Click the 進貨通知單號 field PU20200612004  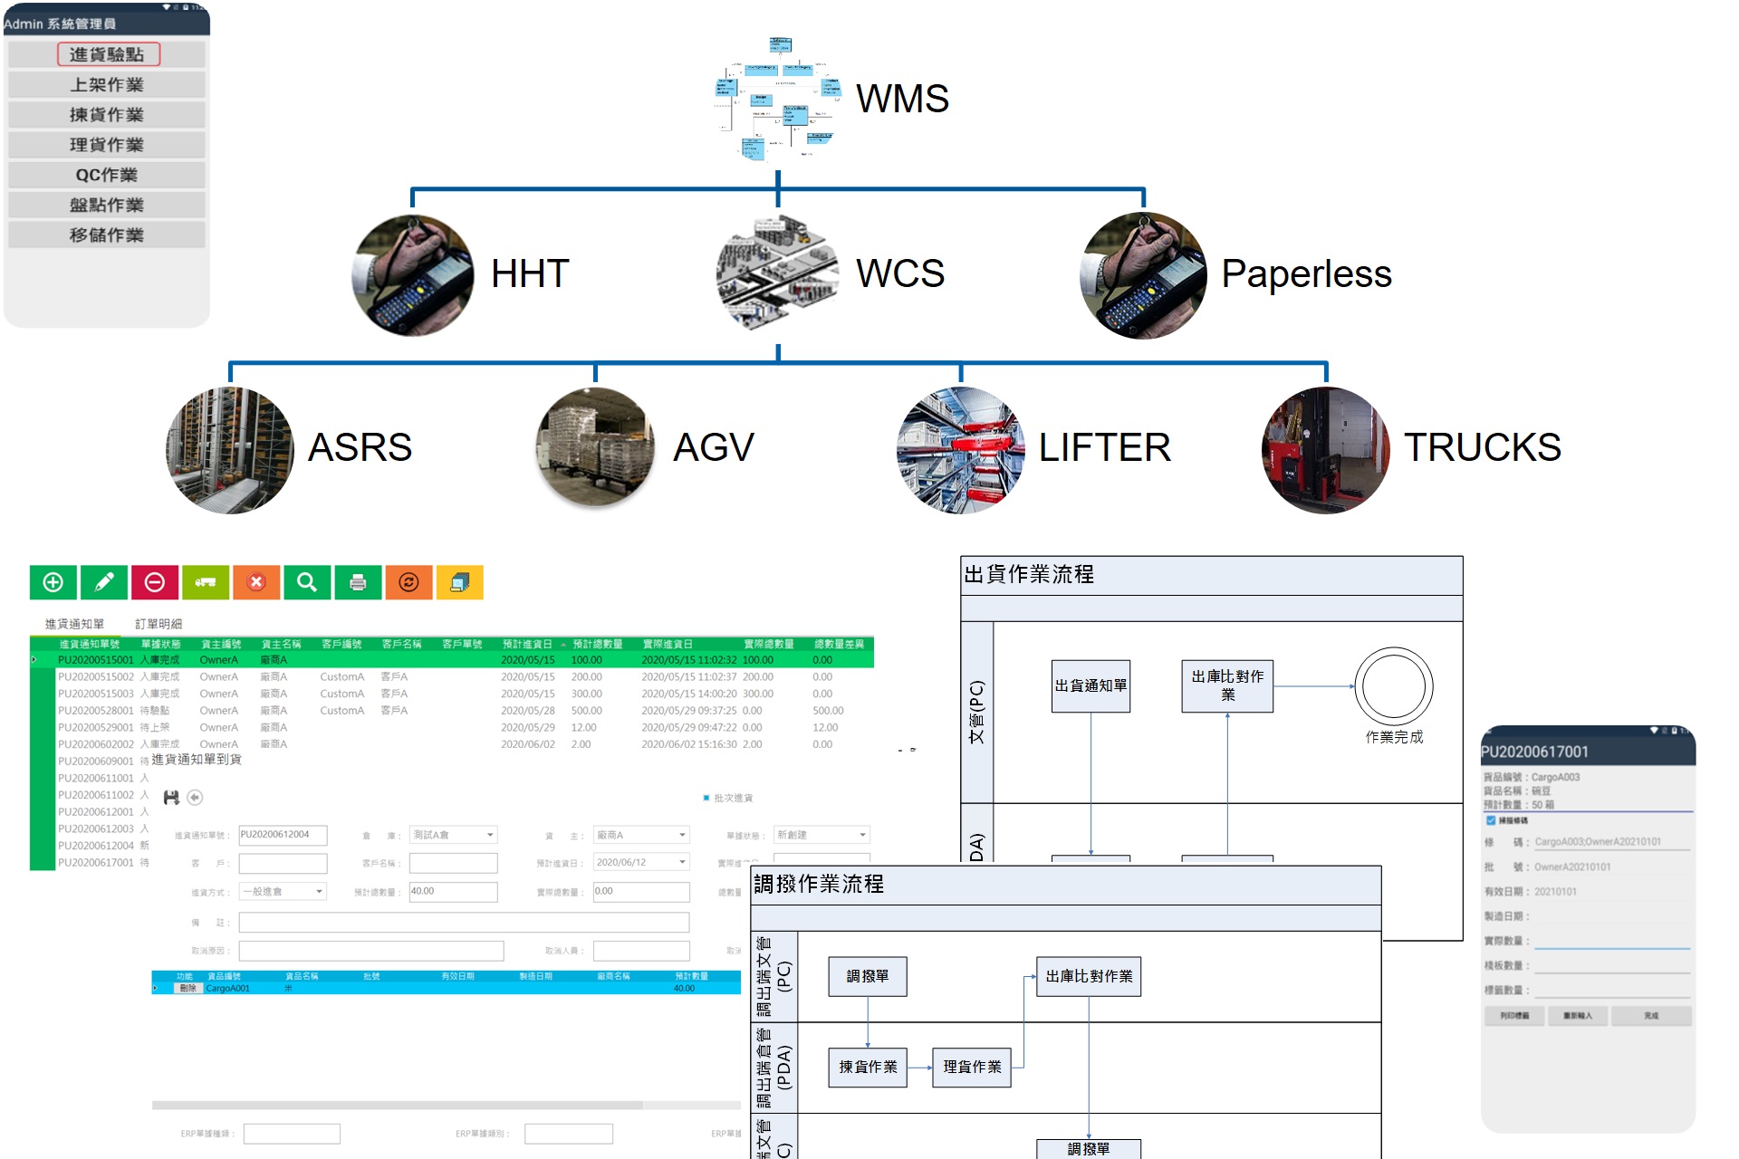tap(283, 835)
